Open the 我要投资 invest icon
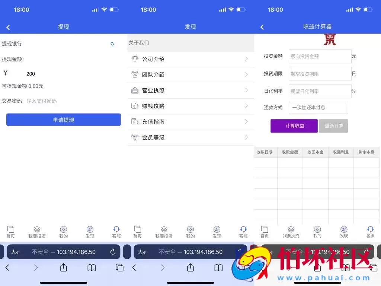The image size is (381, 286). [37, 231]
